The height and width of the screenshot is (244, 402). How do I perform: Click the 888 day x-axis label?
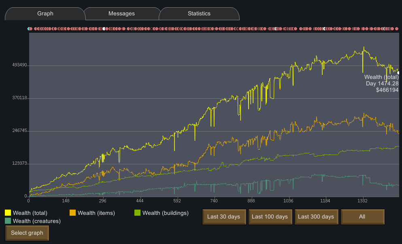point(251,201)
